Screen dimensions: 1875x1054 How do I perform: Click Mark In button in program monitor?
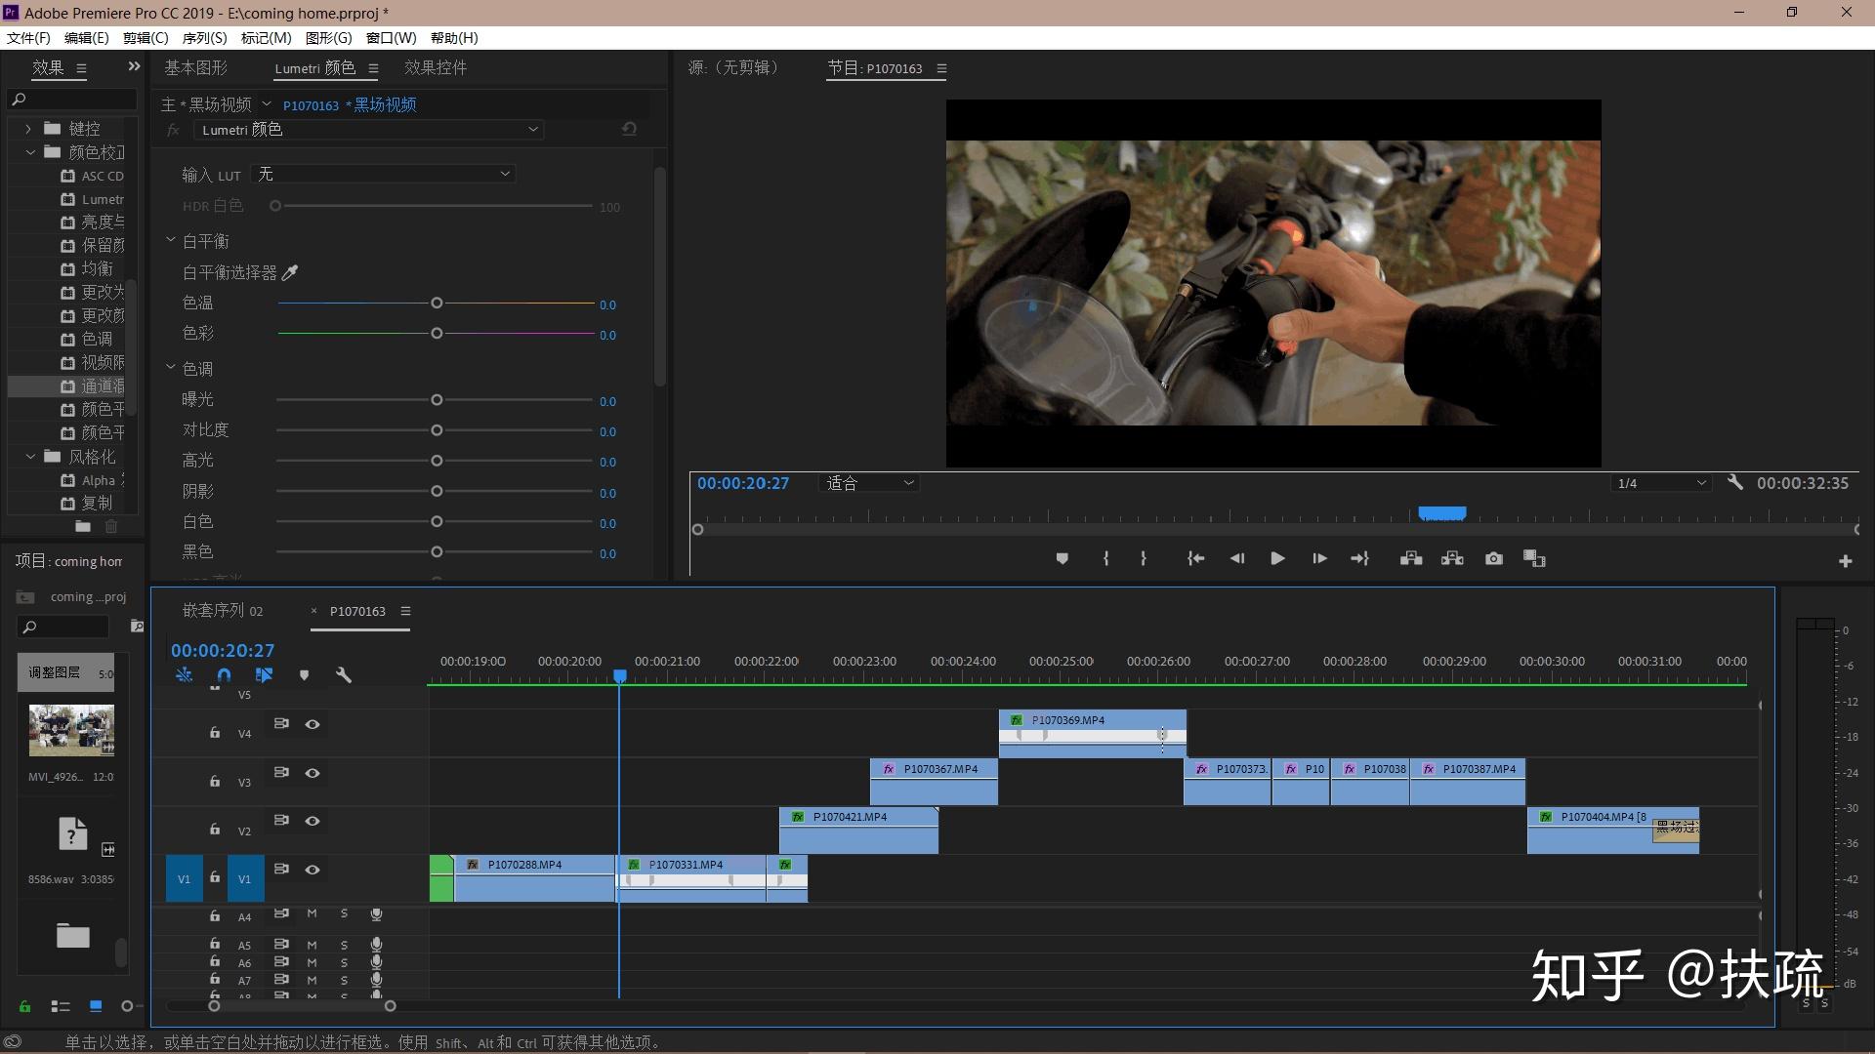(x=1105, y=559)
